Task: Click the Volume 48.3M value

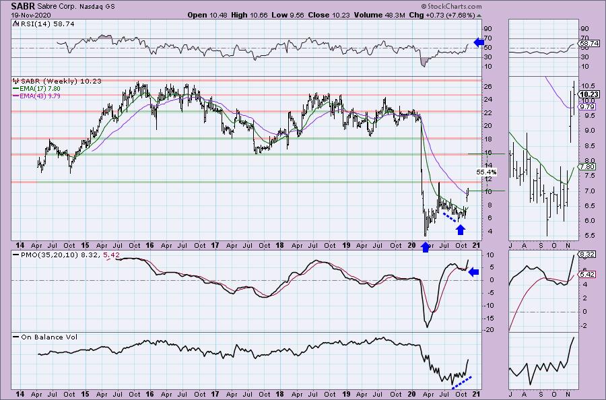Action: (380, 15)
